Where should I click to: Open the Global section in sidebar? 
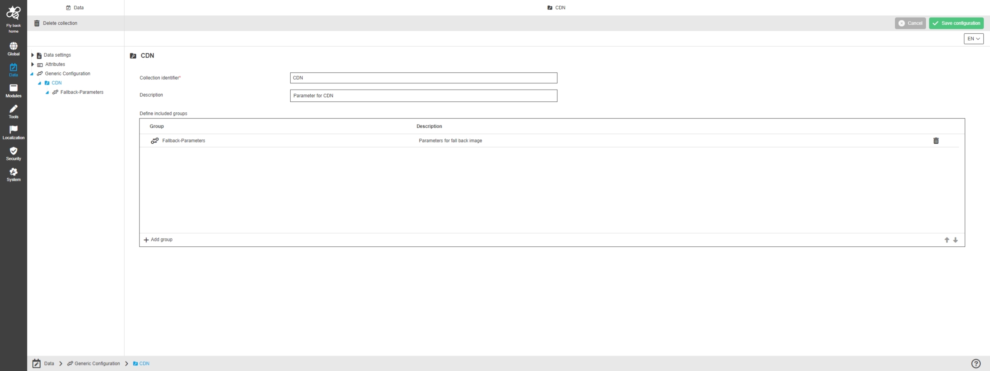pos(13,49)
